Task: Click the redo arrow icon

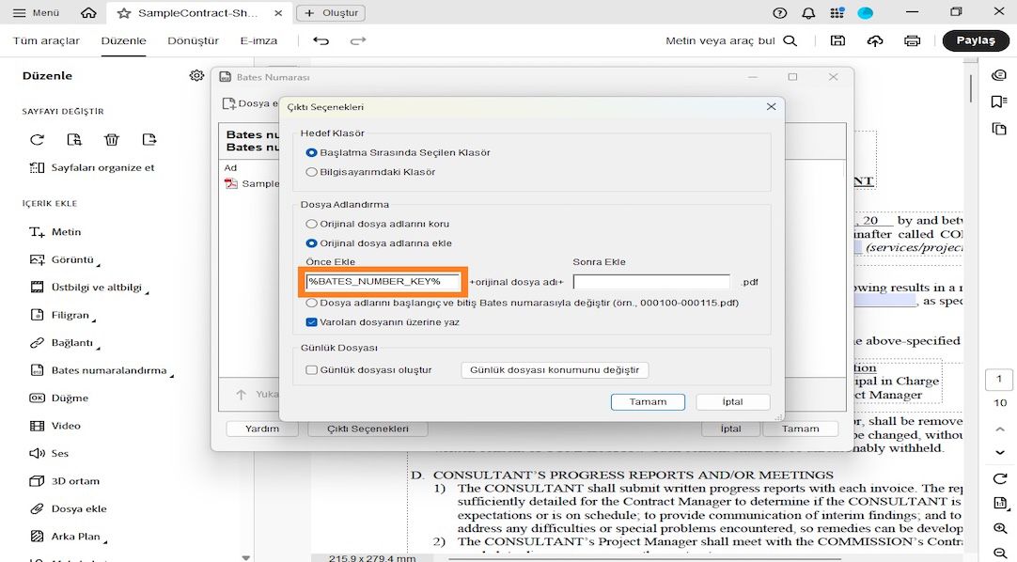Action: [x=358, y=40]
